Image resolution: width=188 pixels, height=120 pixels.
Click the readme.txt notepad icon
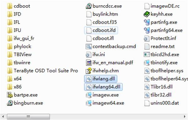pyautogui.click(x=147, y=46)
